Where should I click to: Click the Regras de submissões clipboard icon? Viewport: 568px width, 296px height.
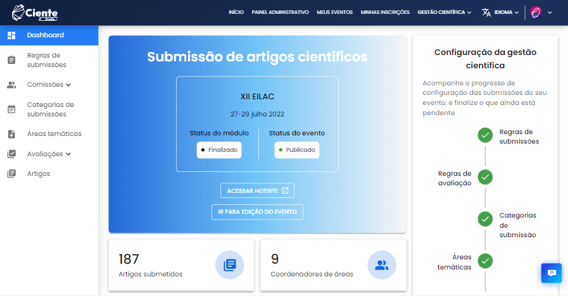(11, 60)
